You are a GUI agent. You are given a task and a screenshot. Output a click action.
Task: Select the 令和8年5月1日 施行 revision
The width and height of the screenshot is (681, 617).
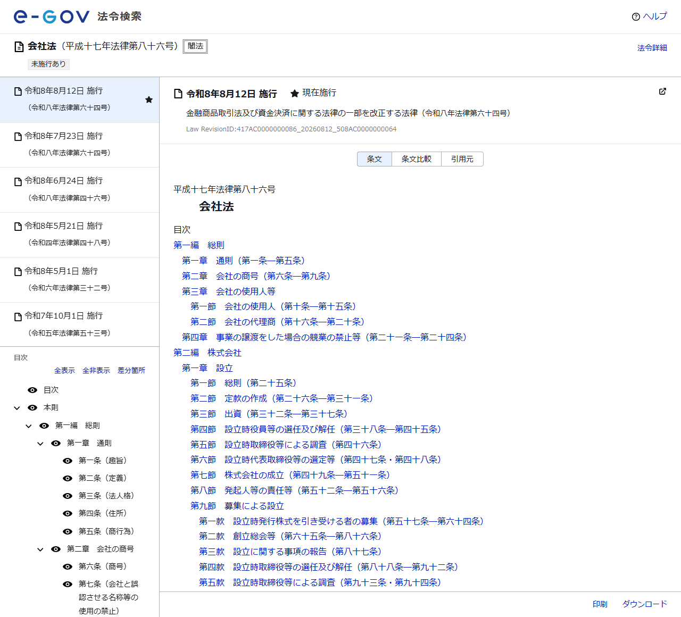tap(80, 280)
